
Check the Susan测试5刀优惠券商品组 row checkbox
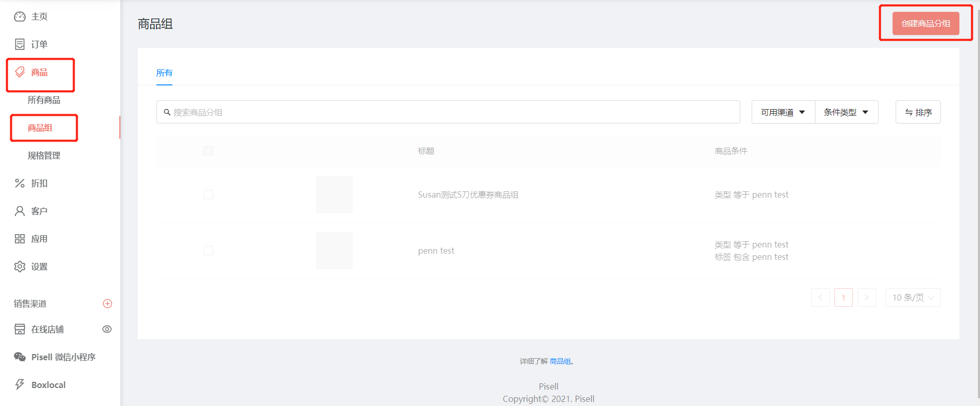coord(208,195)
